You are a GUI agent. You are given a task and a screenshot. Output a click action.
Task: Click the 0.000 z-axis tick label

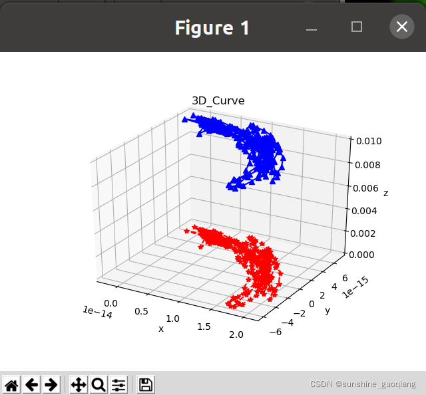(361, 255)
